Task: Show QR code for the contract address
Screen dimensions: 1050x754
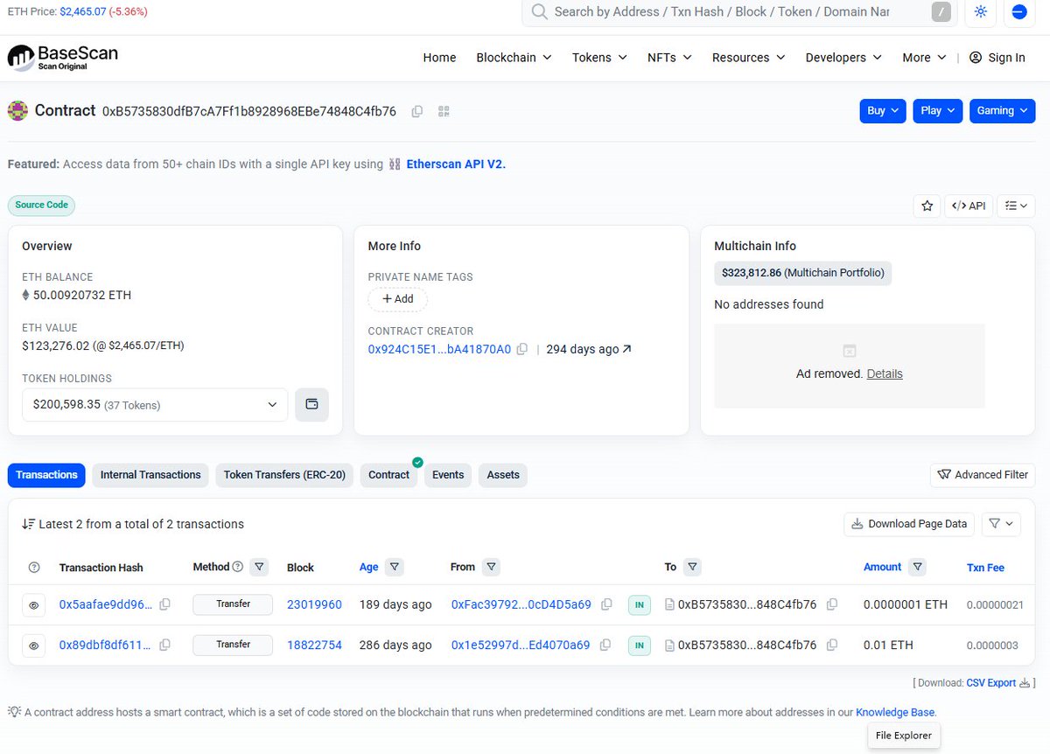Action: click(x=444, y=111)
